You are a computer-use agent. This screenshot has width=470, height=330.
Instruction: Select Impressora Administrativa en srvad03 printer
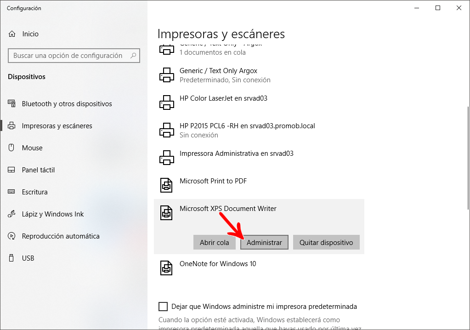(259, 158)
